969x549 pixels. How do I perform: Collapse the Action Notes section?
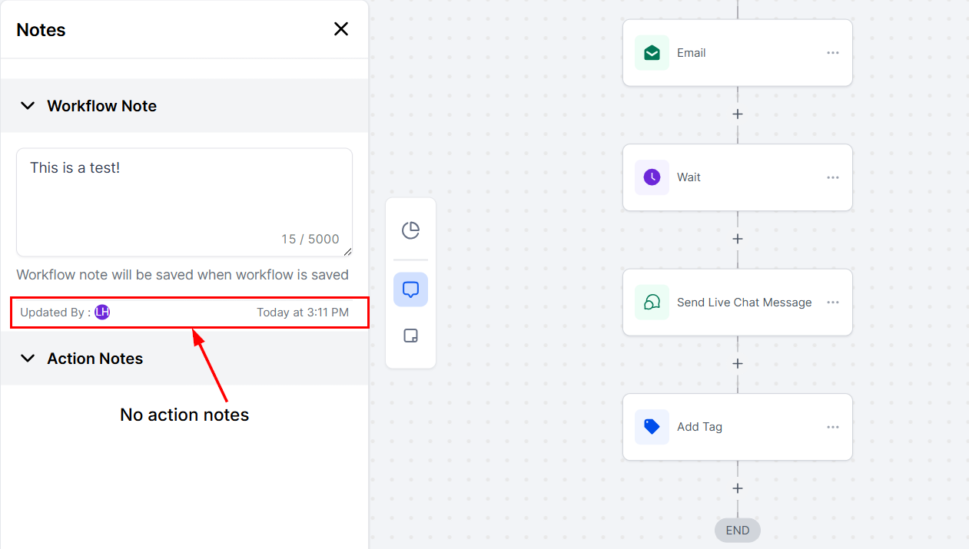pyautogui.click(x=28, y=359)
